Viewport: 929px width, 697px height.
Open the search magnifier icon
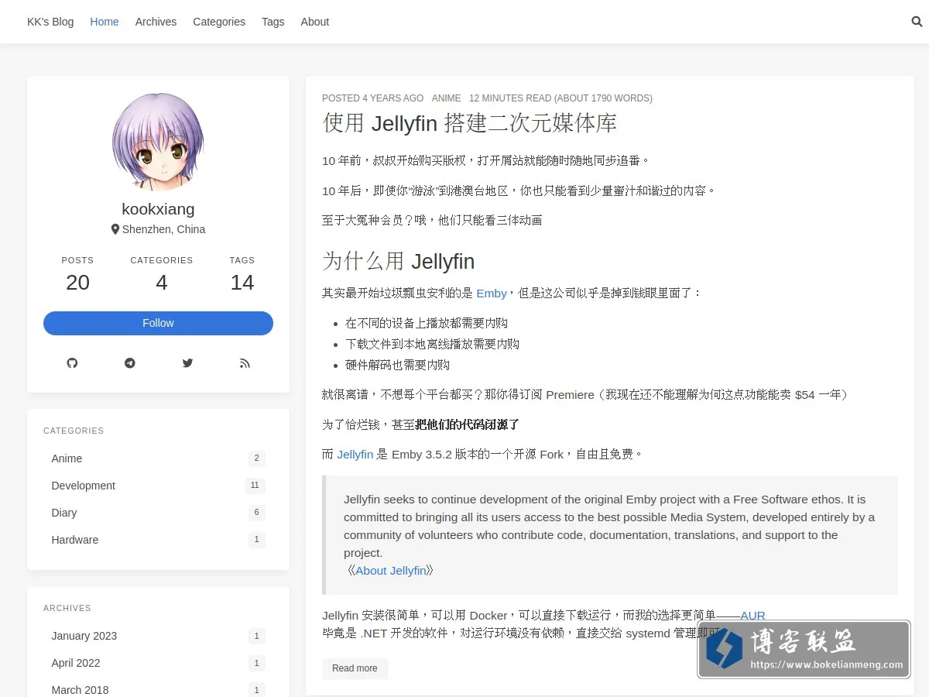tap(917, 22)
